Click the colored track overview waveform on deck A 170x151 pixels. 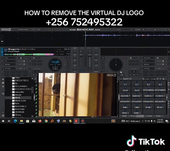[x=29, y=54]
